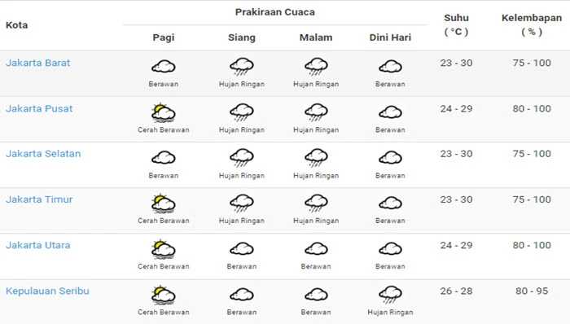This screenshot has height=324, width=570.
Task: Open the Jakarta Utara city link
Action: [38, 245]
